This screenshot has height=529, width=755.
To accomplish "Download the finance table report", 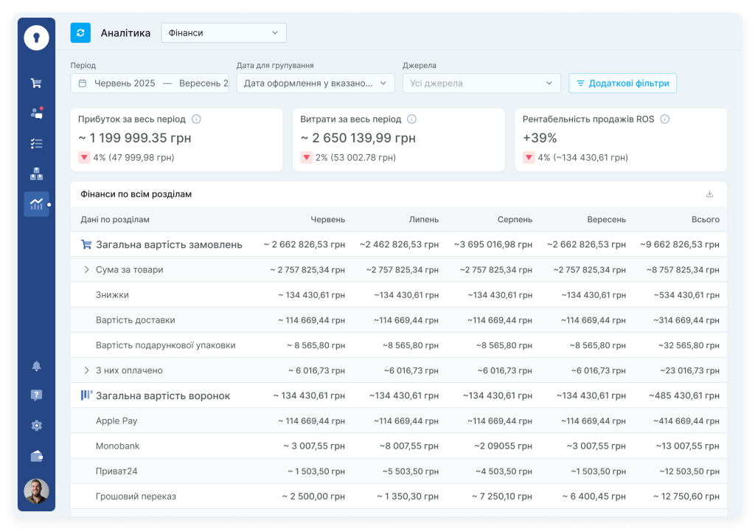I will click(x=709, y=194).
